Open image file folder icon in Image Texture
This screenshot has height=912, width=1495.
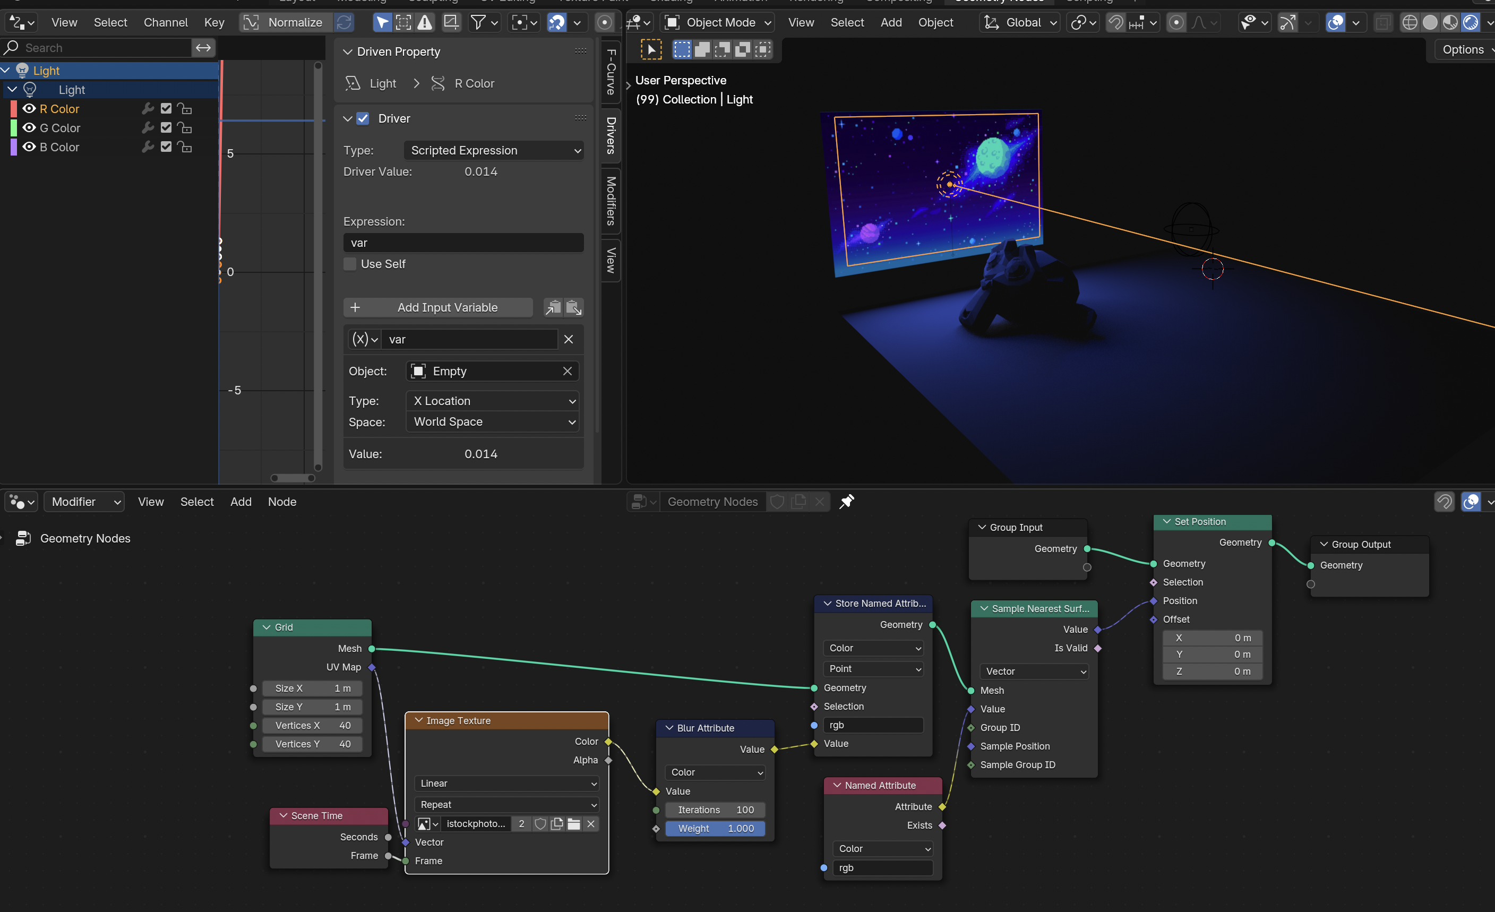[574, 823]
